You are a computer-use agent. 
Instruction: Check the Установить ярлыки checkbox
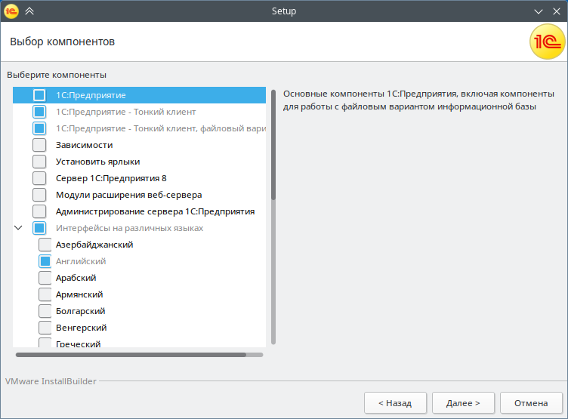tap(39, 162)
